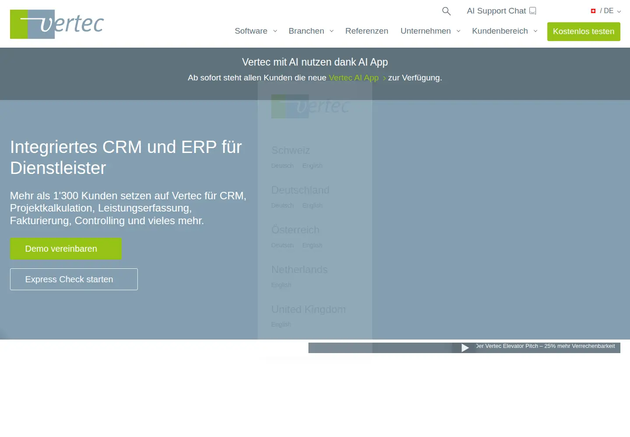The width and height of the screenshot is (630, 437).
Task: Choose English under United Kingdom
Action: click(281, 324)
